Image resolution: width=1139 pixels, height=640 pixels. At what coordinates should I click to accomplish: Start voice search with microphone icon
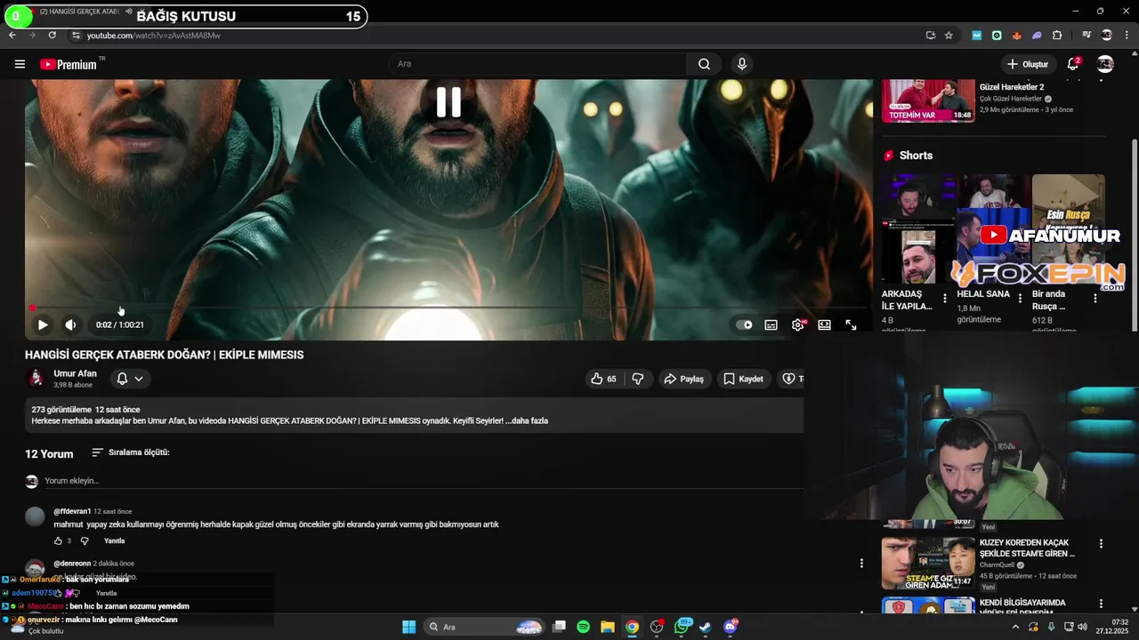[741, 64]
